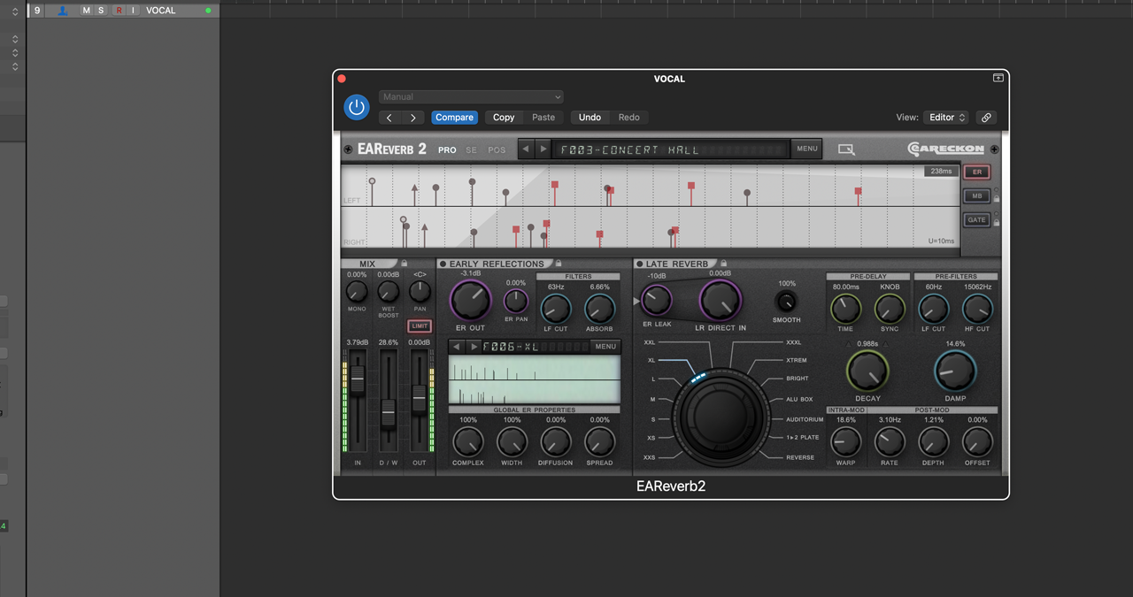The width and height of the screenshot is (1133, 597).
Task: Toggle Late Reverb section on/off dot
Action: (x=640, y=264)
